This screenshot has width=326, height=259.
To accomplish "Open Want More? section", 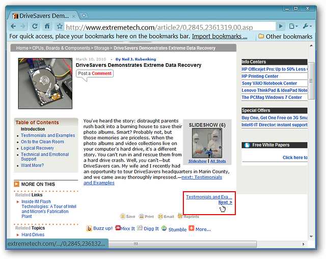I will (32, 165).
